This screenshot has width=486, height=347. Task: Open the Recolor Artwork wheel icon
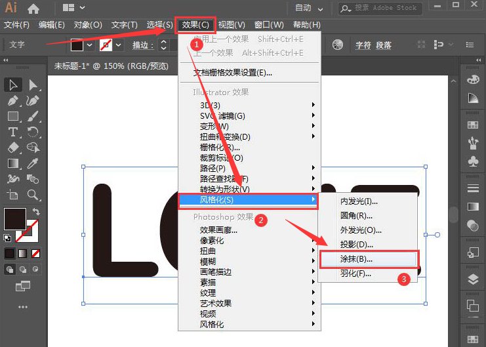point(338,45)
